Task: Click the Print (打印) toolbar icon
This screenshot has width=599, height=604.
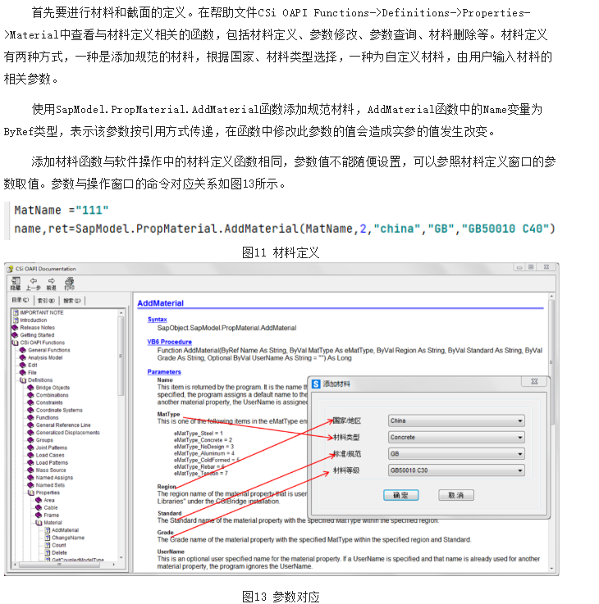Action: [x=69, y=280]
